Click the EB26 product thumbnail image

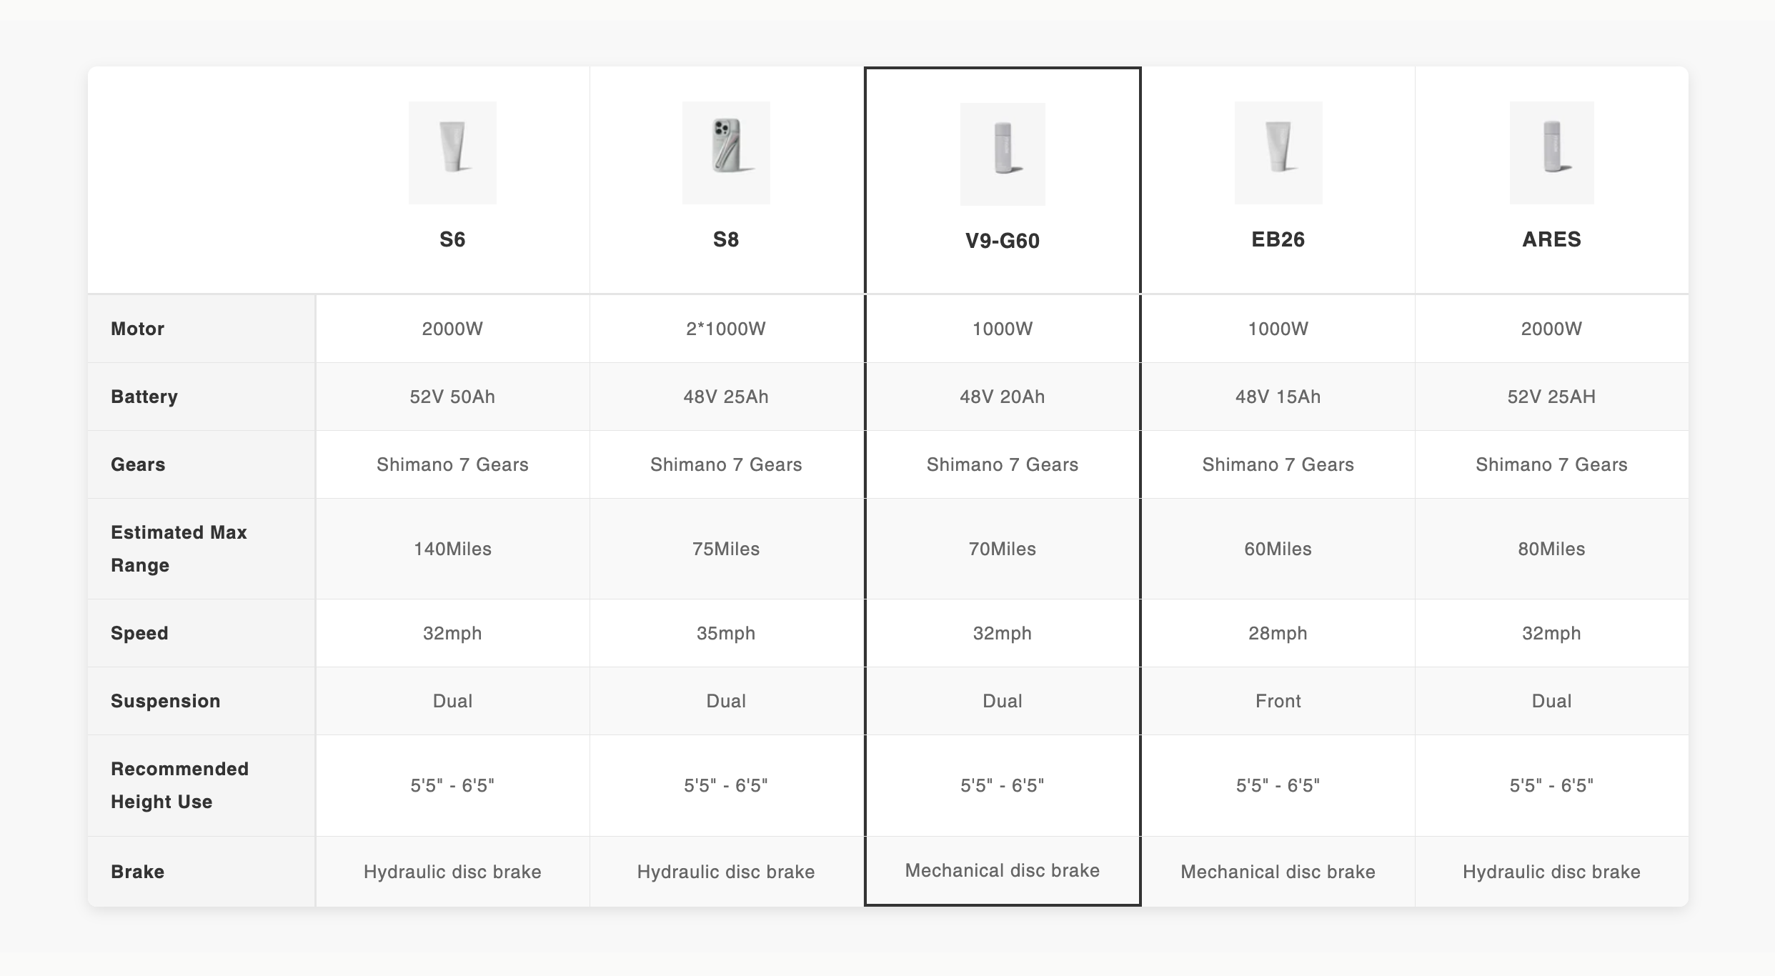click(x=1278, y=153)
